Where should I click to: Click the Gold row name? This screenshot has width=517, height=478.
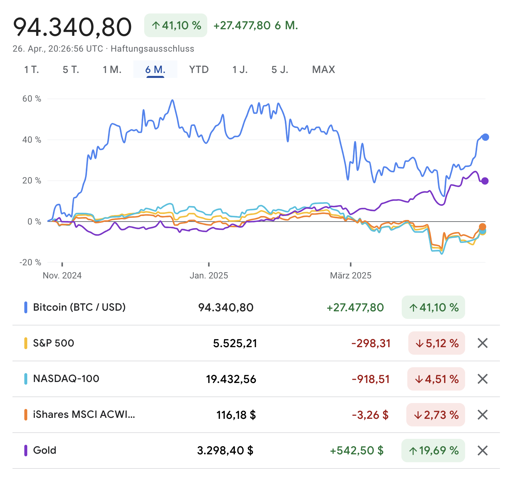(x=45, y=450)
